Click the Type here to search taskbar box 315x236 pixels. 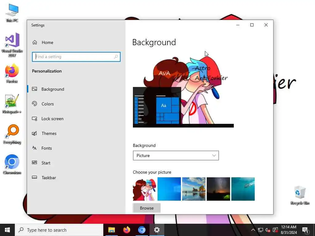[59, 230]
